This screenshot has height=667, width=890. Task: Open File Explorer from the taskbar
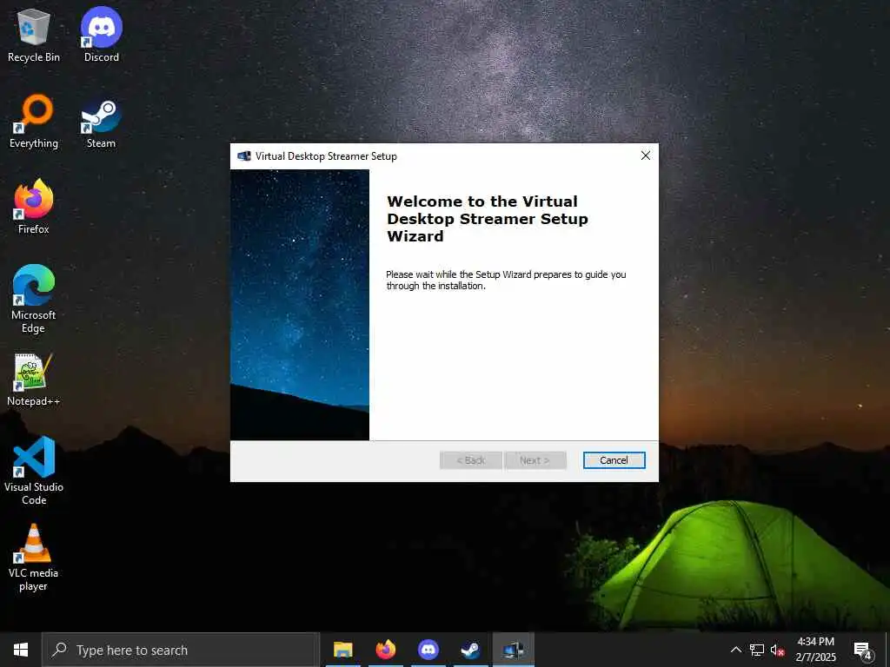point(342,650)
